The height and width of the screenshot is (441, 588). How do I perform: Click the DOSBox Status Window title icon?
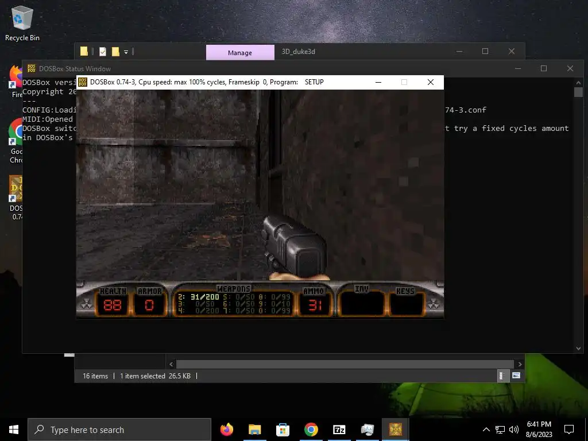[x=32, y=68]
